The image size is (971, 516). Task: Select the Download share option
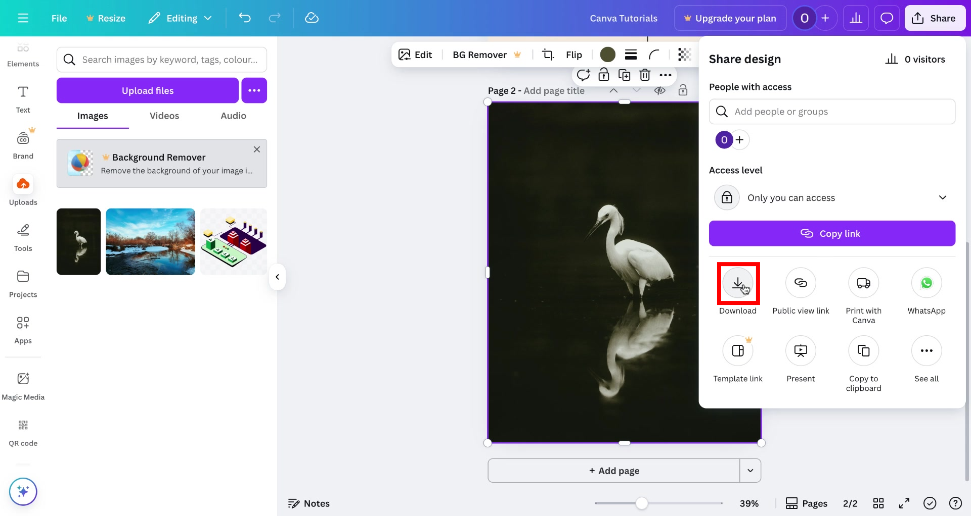(x=738, y=283)
